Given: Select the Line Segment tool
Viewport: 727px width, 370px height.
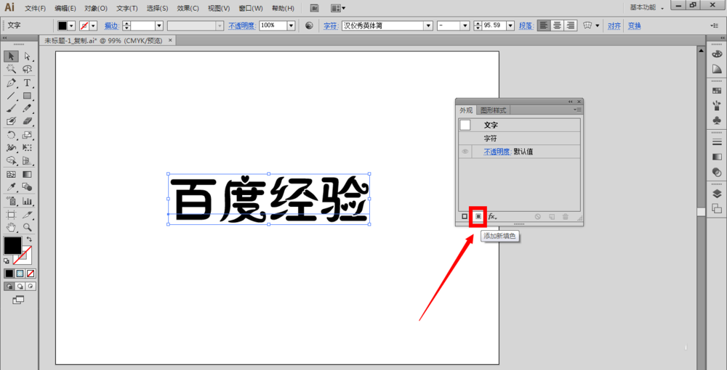Looking at the screenshot, I should [11, 96].
